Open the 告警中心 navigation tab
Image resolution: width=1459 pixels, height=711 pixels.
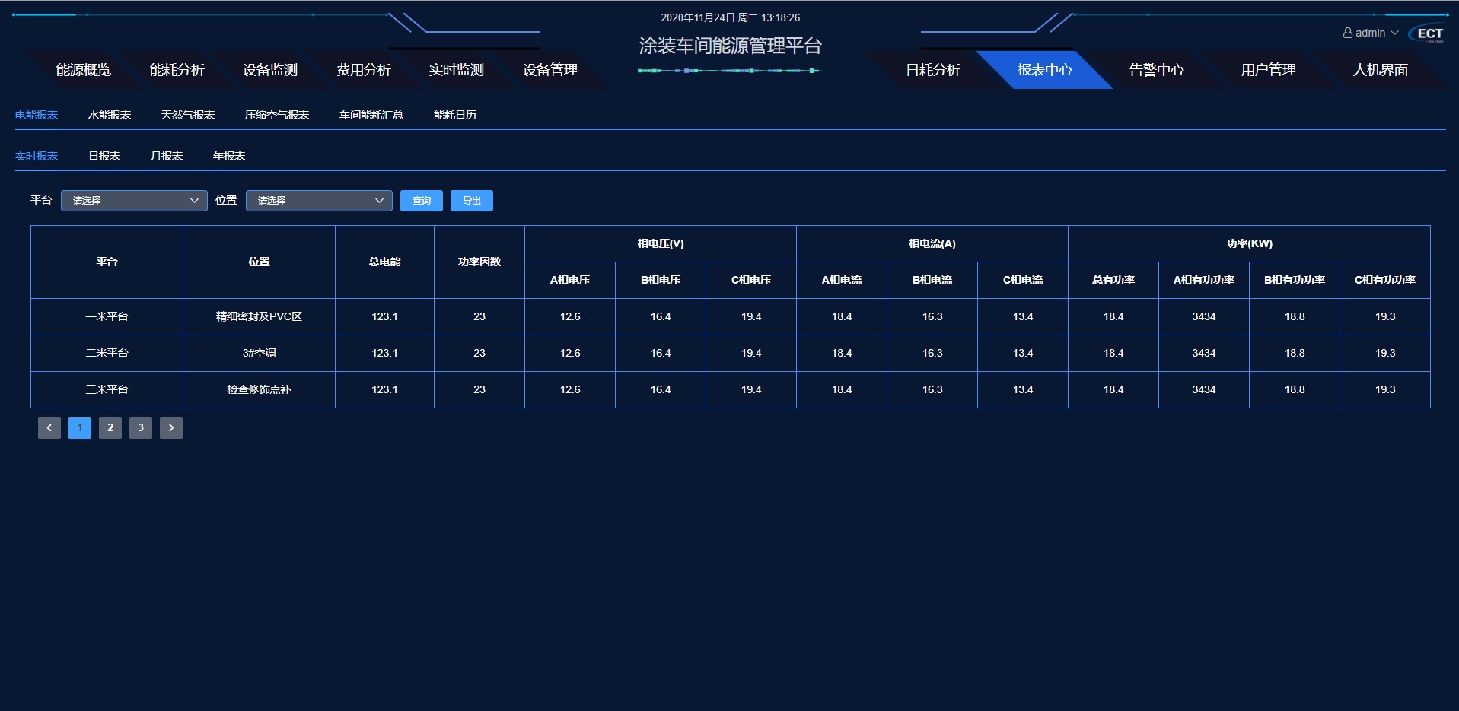[x=1156, y=70]
